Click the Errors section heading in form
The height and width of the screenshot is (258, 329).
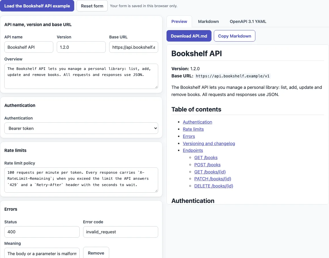[11, 209]
